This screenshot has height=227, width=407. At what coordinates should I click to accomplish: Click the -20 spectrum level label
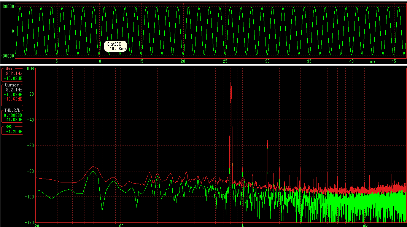[x=30, y=94]
